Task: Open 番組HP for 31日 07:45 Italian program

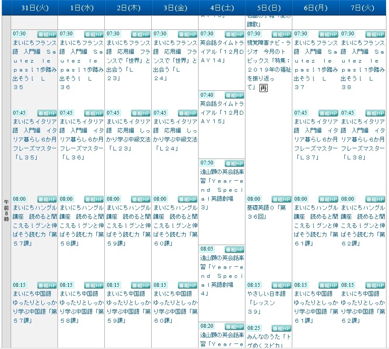Action: 47,113
